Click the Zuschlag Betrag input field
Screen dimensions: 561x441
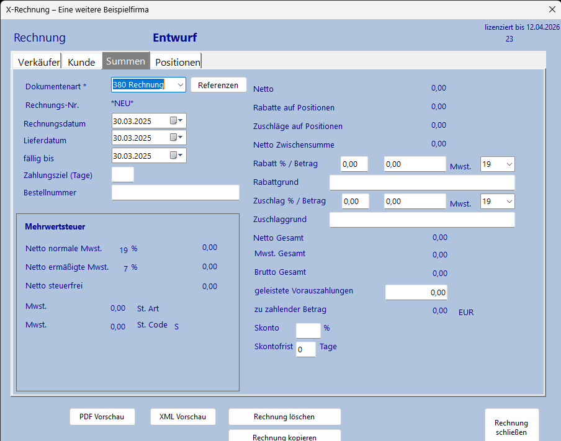(415, 202)
